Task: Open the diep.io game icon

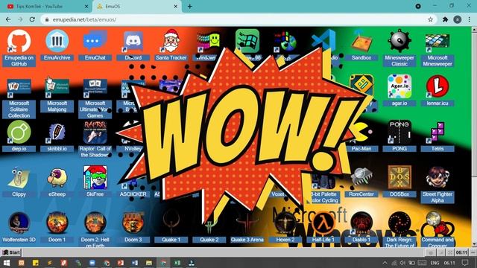Action: coord(19,136)
